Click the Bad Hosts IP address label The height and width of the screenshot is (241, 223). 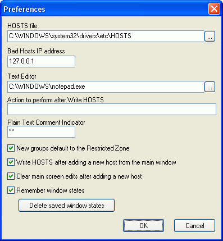pos(36,51)
